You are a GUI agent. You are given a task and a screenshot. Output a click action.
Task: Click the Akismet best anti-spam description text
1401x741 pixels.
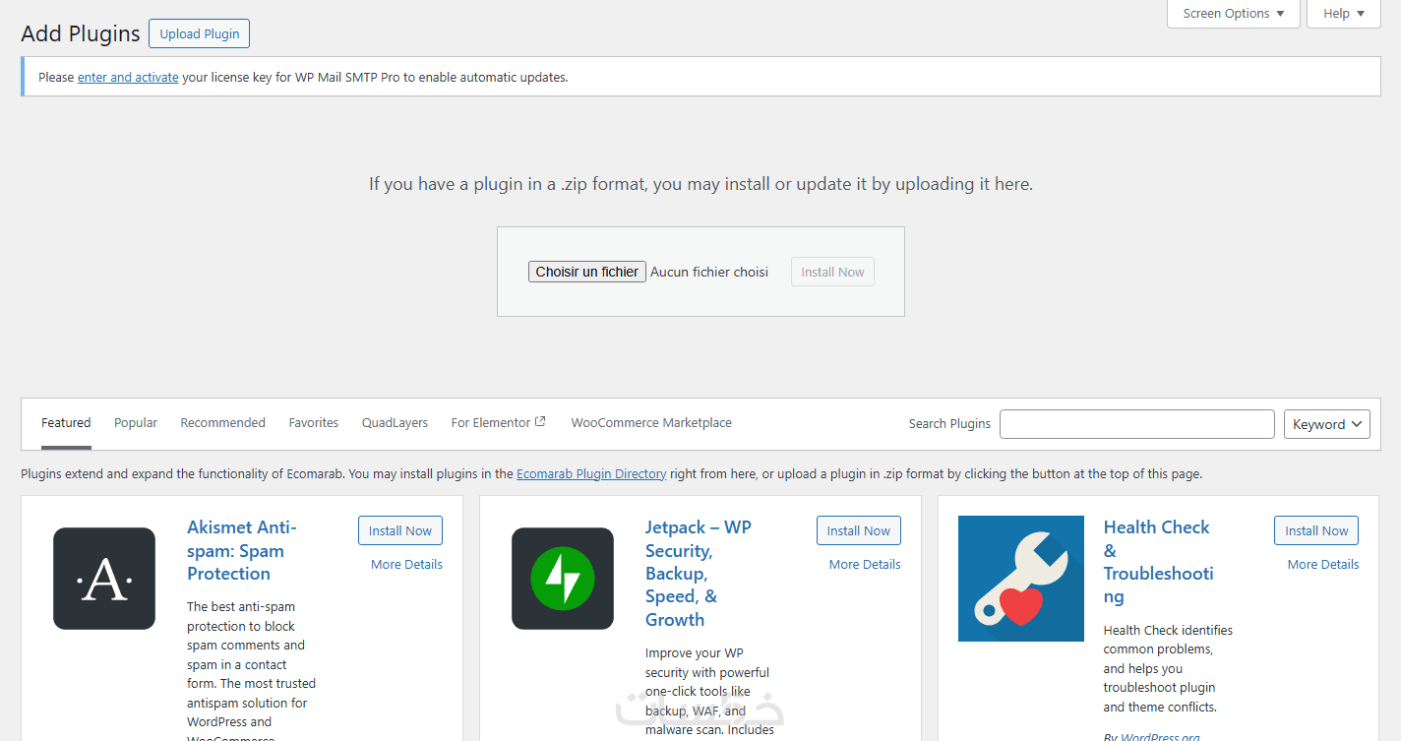(252, 669)
